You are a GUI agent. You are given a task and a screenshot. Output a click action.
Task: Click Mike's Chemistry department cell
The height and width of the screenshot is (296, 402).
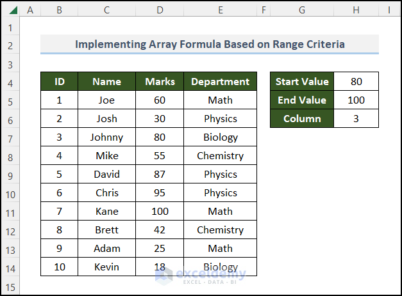(x=220, y=156)
